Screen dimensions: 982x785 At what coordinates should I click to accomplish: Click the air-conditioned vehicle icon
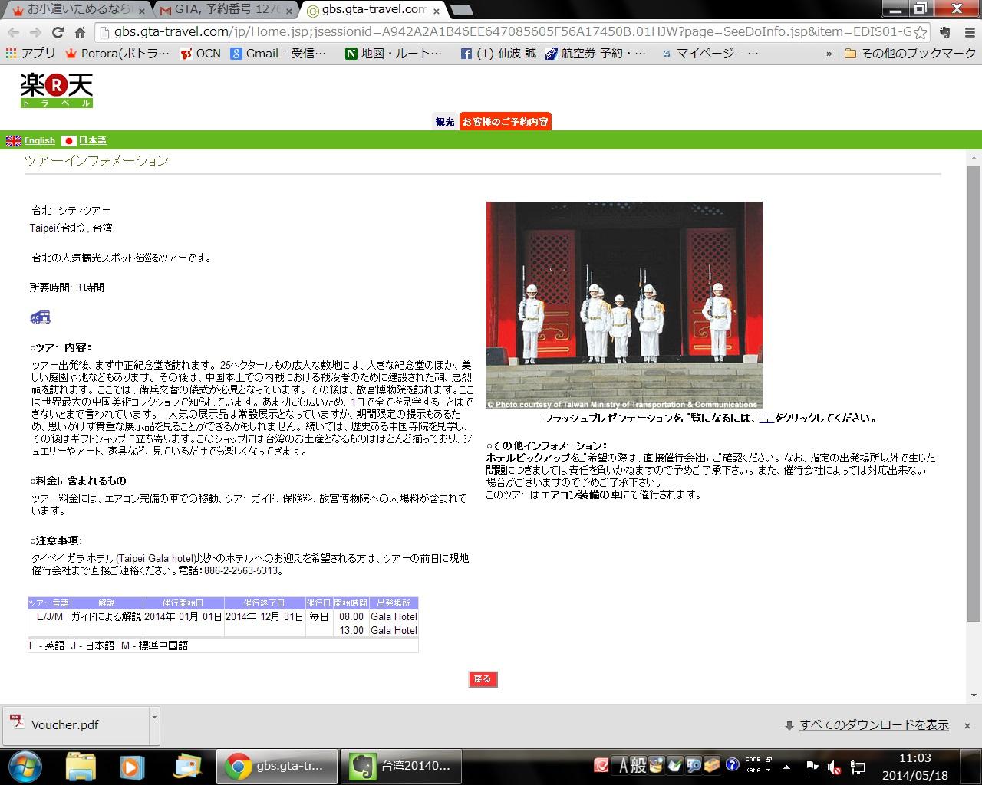click(x=40, y=317)
